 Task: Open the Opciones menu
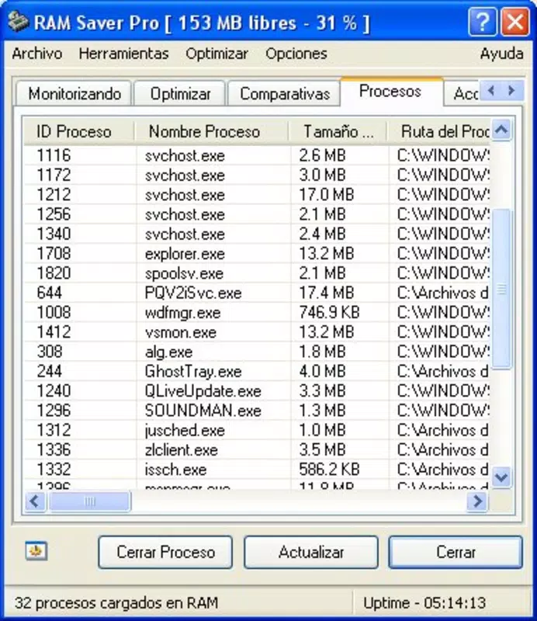pyautogui.click(x=296, y=54)
